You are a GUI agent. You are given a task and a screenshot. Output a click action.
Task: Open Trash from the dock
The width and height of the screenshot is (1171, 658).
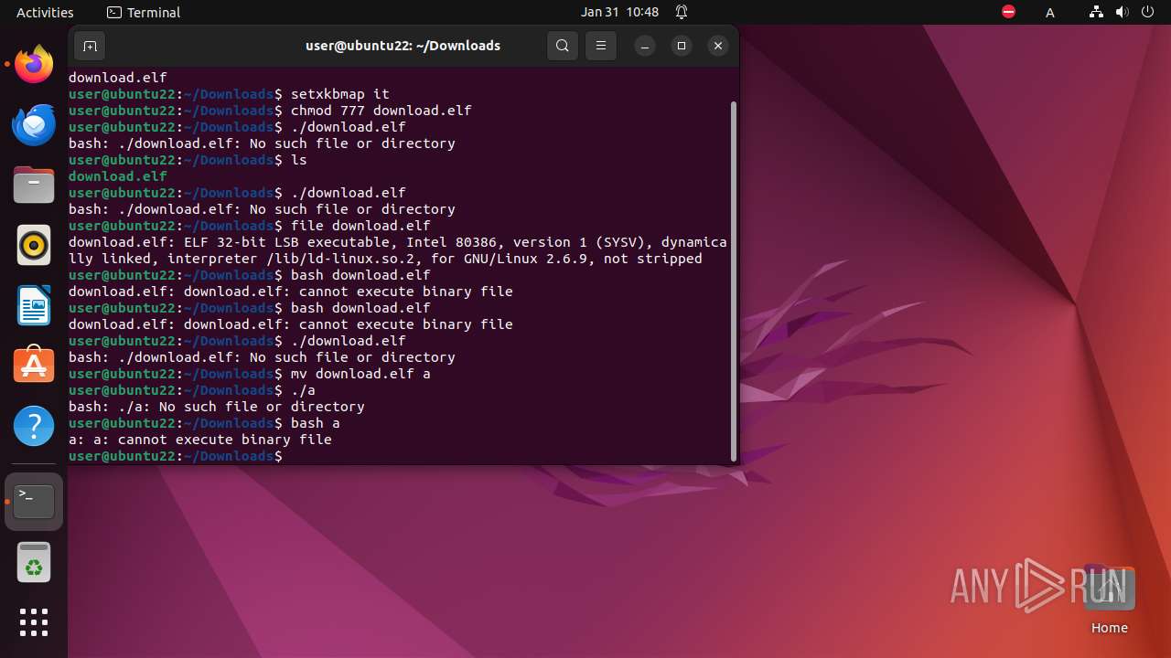coord(34,562)
